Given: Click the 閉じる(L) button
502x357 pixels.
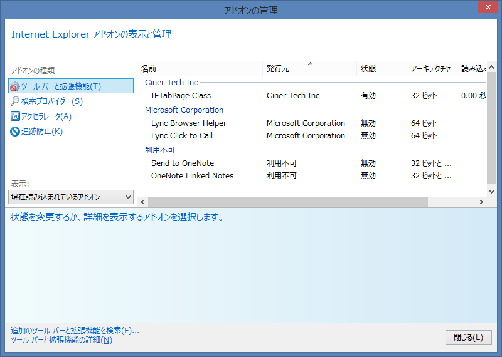Looking at the screenshot, I should [468, 338].
